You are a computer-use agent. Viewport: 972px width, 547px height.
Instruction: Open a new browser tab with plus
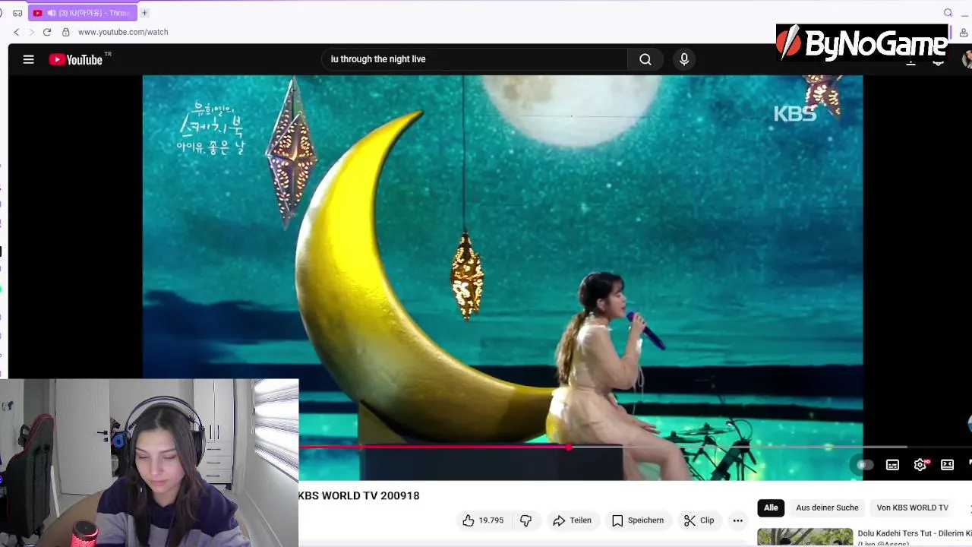(144, 13)
